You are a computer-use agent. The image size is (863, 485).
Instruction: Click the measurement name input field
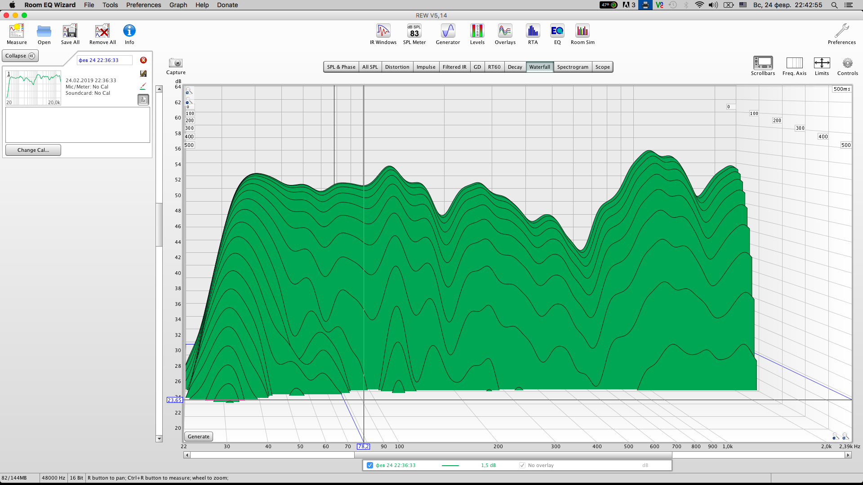click(104, 60)
